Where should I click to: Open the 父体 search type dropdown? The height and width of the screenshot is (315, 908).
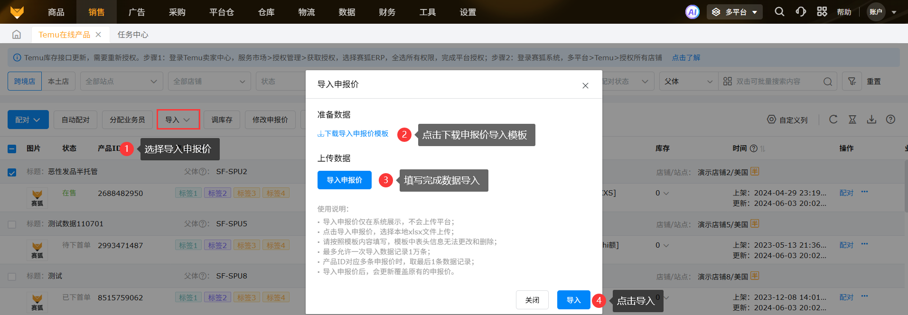coord(688,81)
